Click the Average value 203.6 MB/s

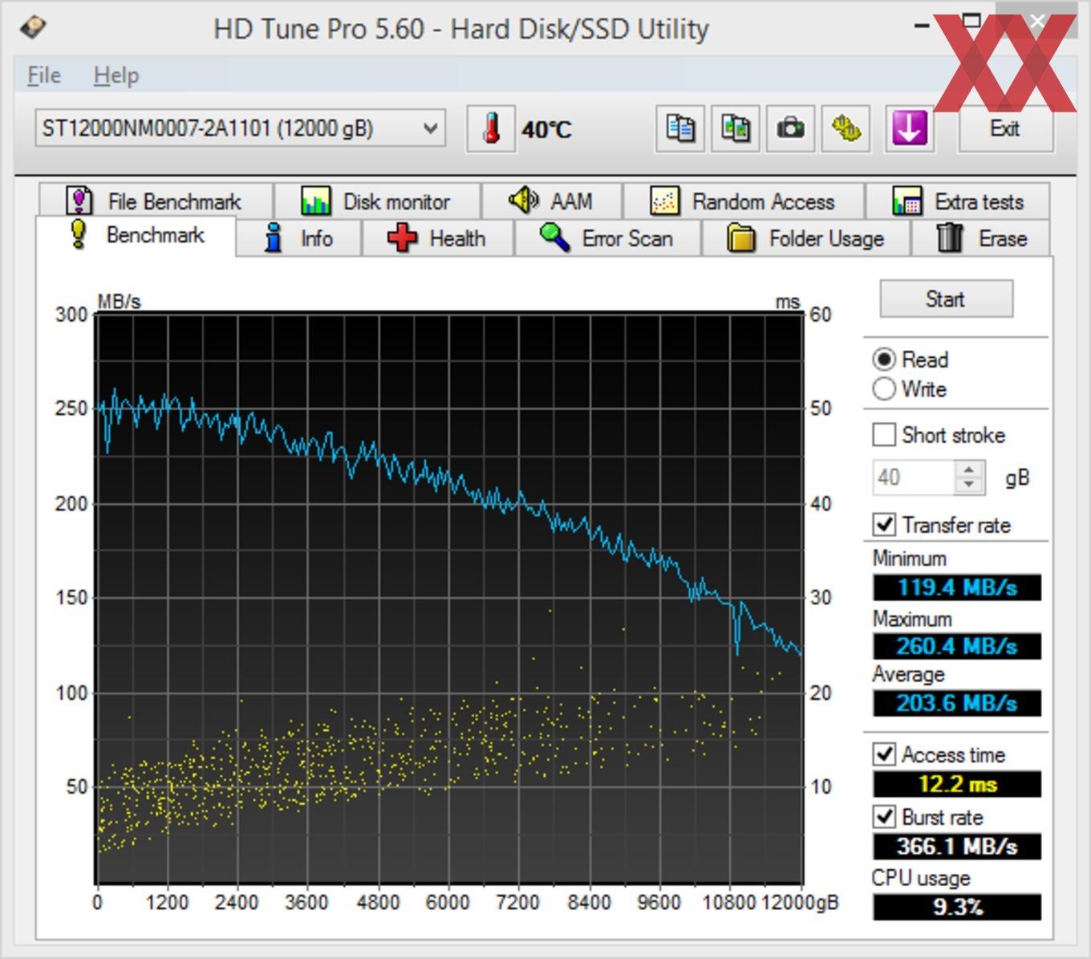(957, 703)
